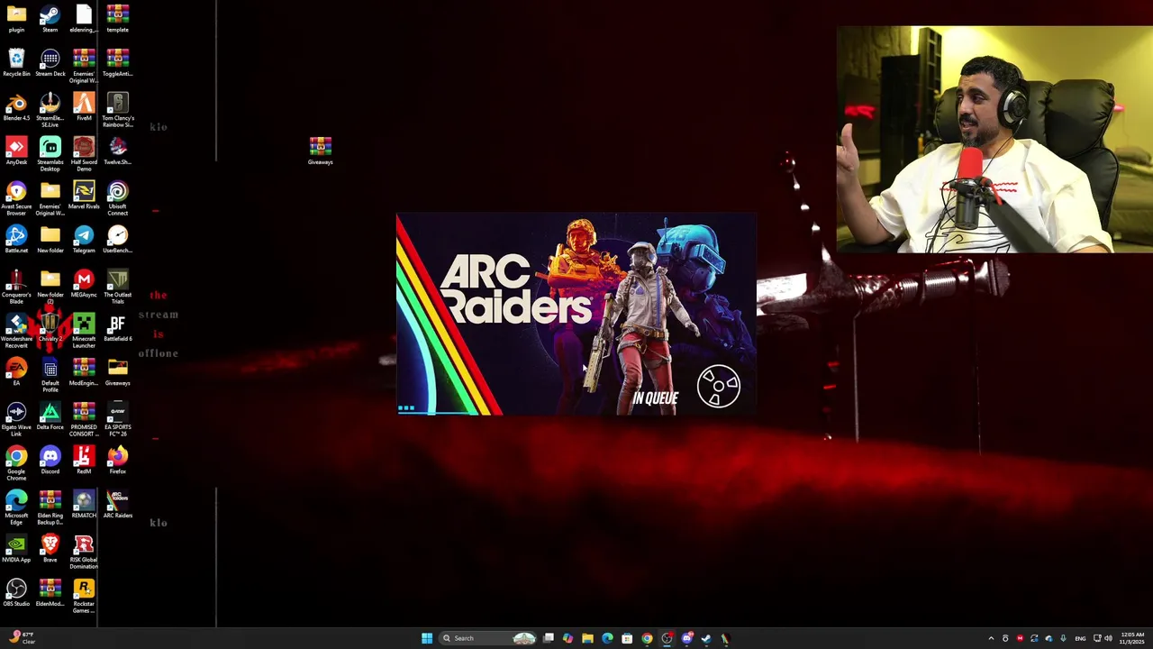Launch OBS Studio from the desktop
This screenshot has height=649, width=1153.
tap(16, 593)
